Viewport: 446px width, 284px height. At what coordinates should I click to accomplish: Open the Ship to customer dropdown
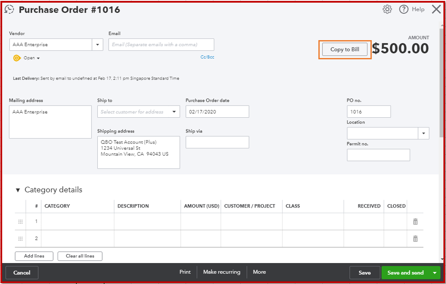click(x=174, y=111)
